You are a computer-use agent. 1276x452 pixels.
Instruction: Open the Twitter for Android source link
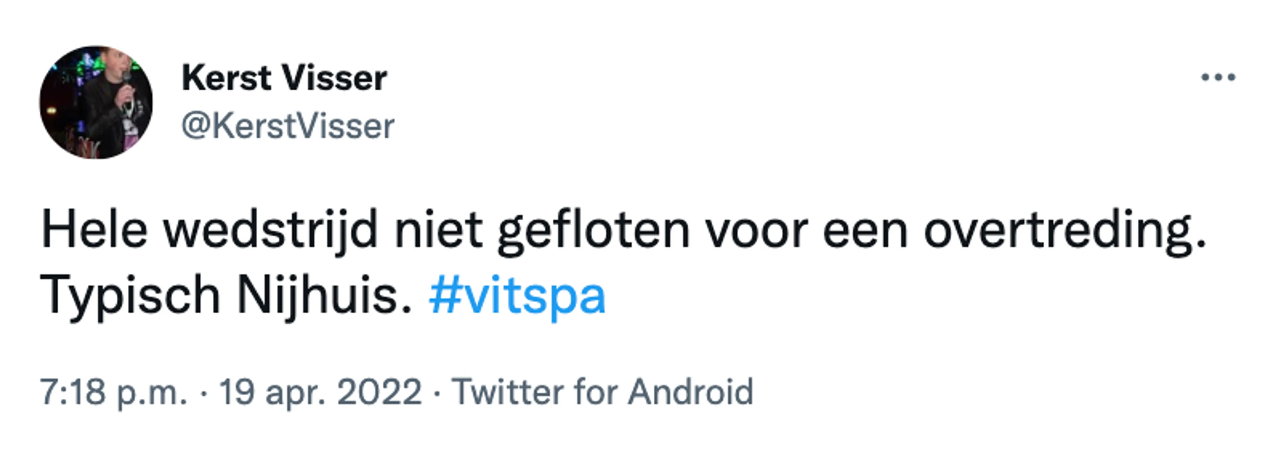(602, 392)
